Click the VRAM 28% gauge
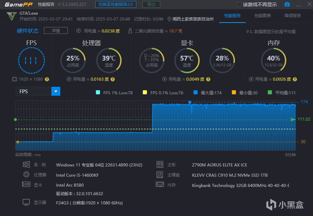Screen dimensions: 313x216 (x=222, y=60)
